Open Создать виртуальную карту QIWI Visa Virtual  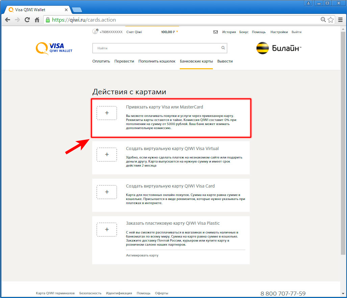click(172, 149)
